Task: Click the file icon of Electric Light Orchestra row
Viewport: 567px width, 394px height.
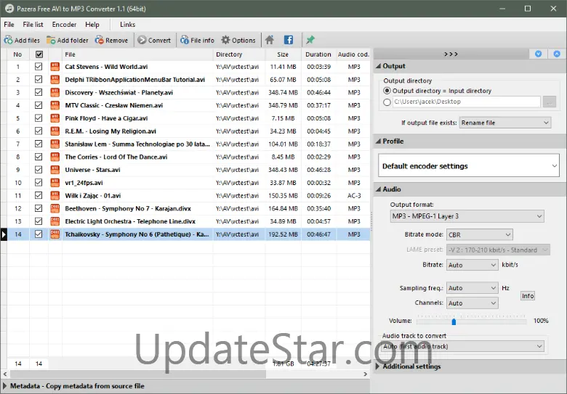Action: pos(55,221)
